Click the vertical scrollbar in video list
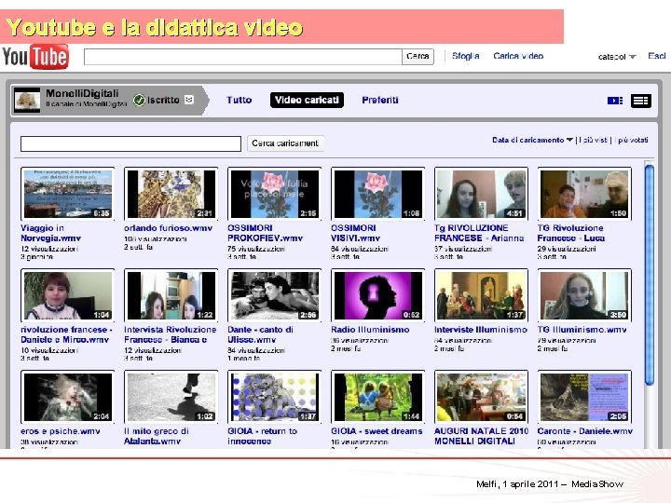This screenshot has height=503, width=671. click(650, 276)
